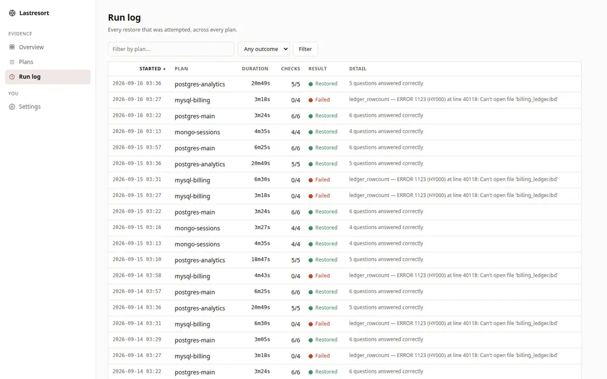Click duration 4m35s in 2026-09-16 03:13 row
The width and height of the screenshot is (607, 379).
click(x=262, y=131)
